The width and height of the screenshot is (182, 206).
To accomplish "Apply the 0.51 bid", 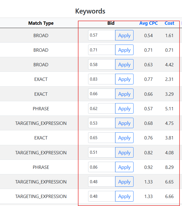I will (x=124, y=153).
